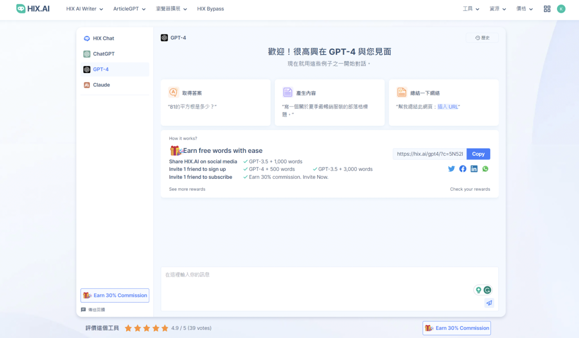579x338 pixels.
Task: Open the 資源 dropdown
Action: point(498,9)
